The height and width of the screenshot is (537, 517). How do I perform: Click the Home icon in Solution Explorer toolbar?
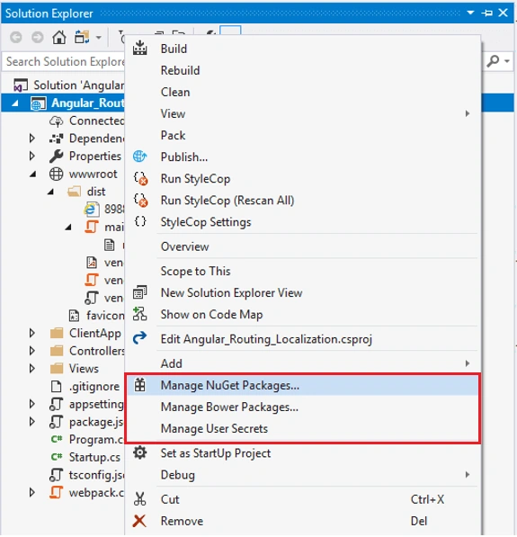pos(58,37)
